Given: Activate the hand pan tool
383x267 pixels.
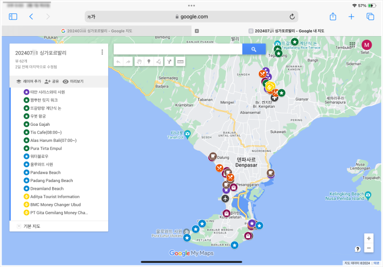Looking at the screenshot, I should pyautogui.click(x=139, y=62).
